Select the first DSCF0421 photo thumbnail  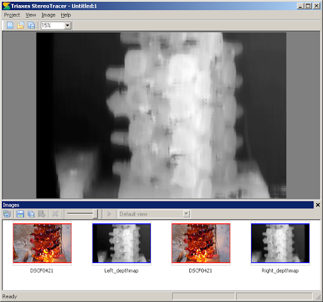click(x=42, y=243)
